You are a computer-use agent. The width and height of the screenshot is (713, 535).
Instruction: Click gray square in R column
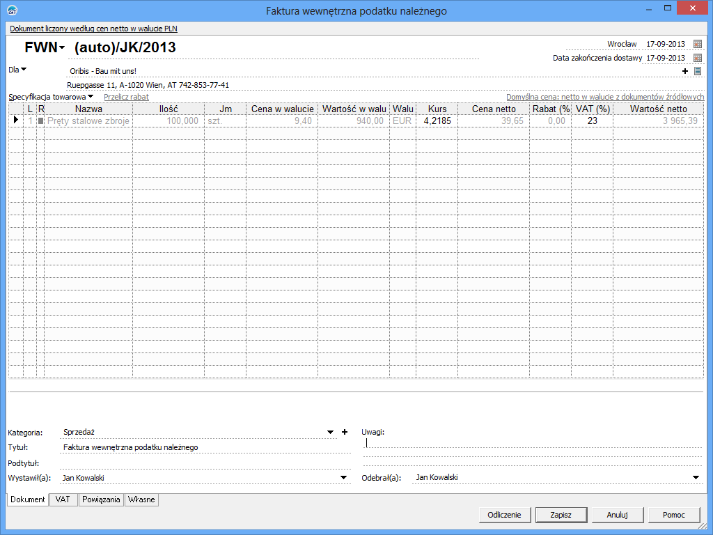click(40, 121)
